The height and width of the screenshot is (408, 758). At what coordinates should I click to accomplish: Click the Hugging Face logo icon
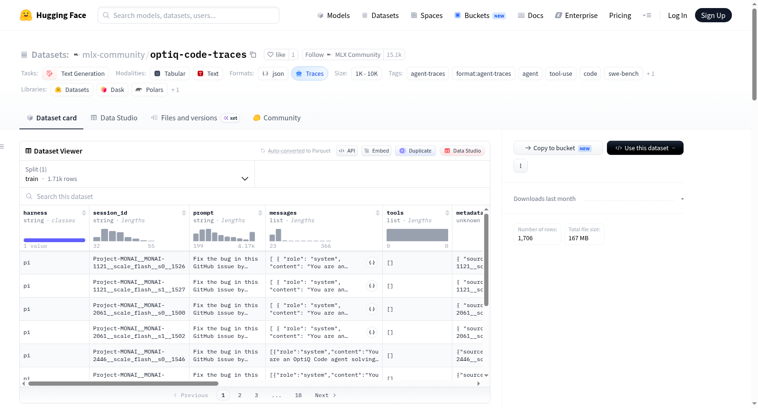[26, 15]
